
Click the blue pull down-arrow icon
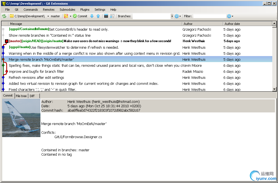coord(92,16)
